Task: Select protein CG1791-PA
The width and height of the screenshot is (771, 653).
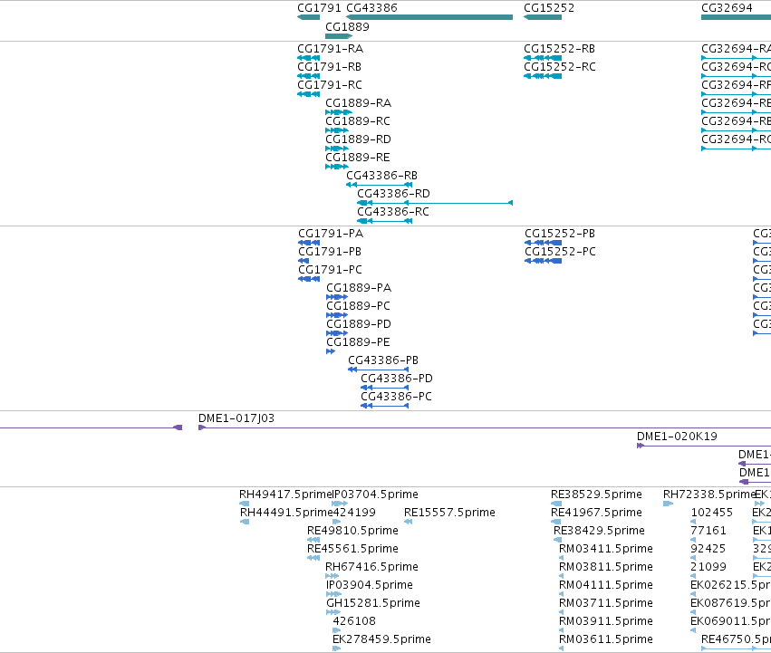Action: point(331,234)
